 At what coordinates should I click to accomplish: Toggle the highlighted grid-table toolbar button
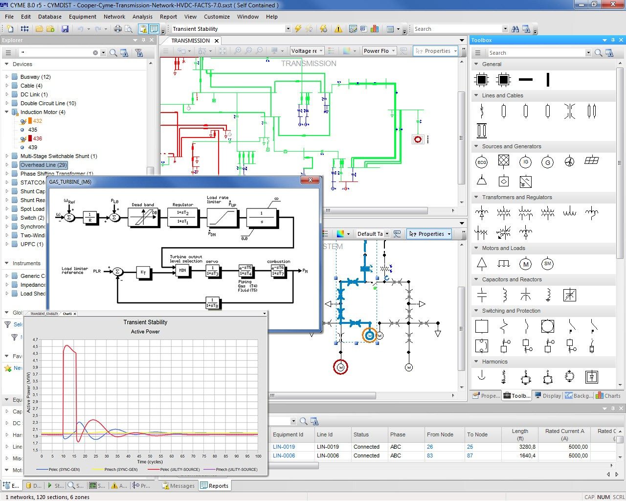tap(154, 29)
